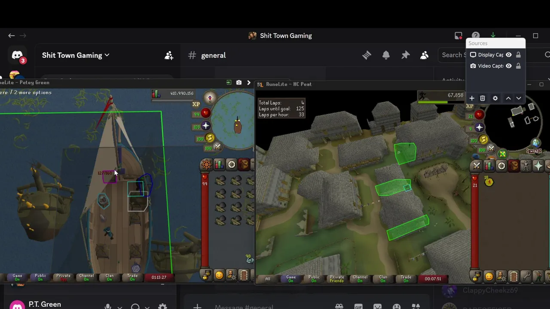The height and width of the screenshot is (309, 550).
Task: Open worn equipment tab in HC Peat window
Action: (x=526, y=166)
